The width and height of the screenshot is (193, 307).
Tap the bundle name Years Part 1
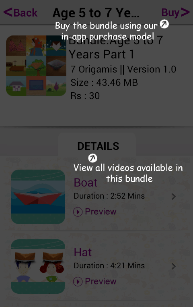(101, 54)
